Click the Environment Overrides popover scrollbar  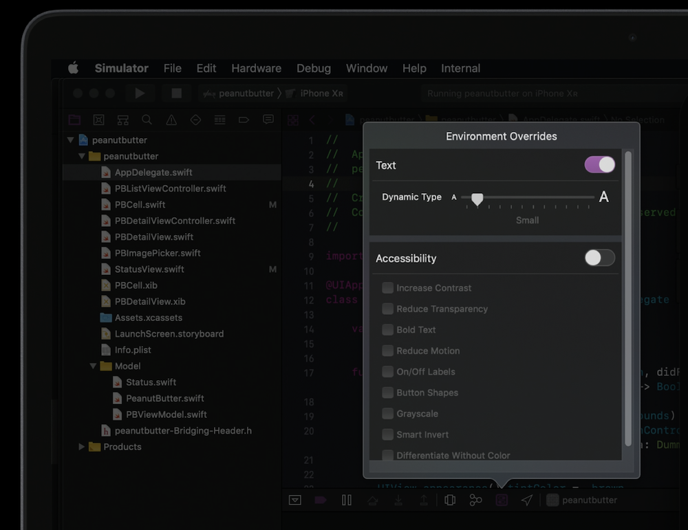628,298
